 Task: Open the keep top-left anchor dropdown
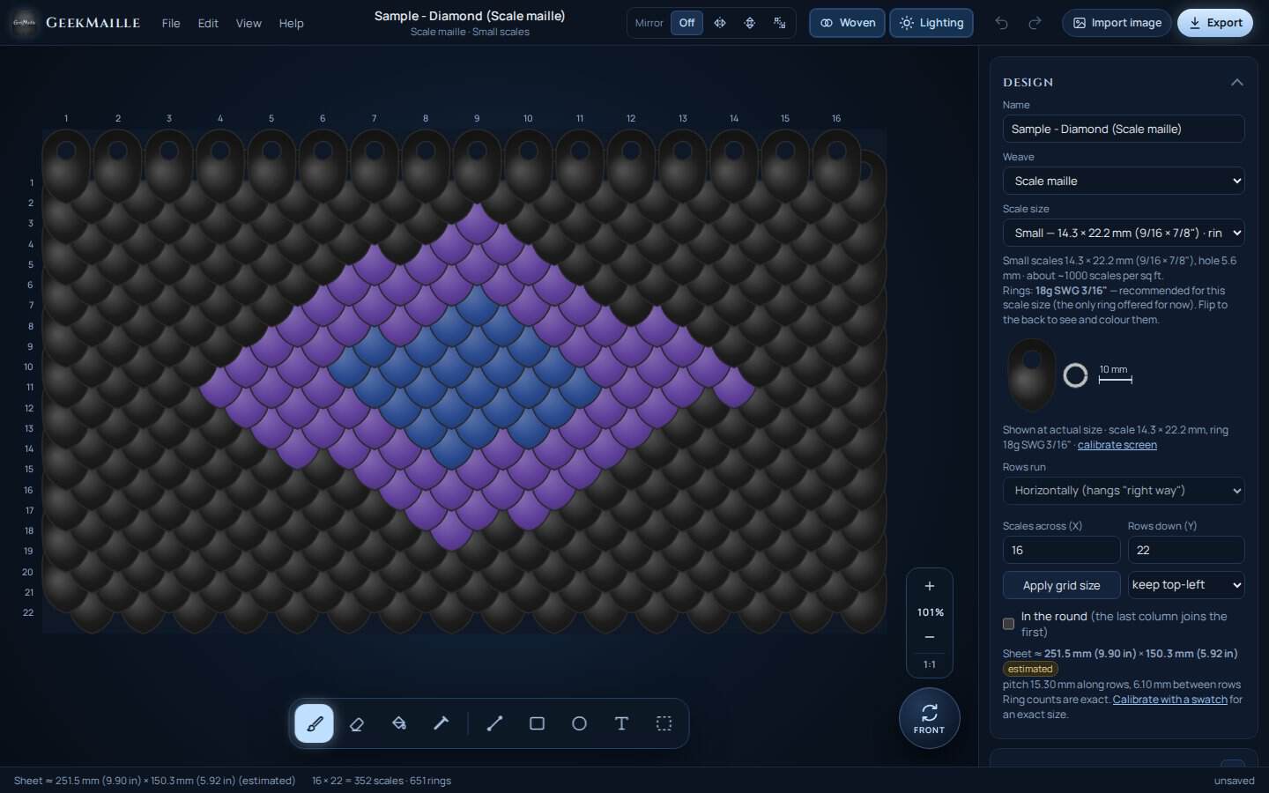pyautogui.click(x=1186, y=585)
